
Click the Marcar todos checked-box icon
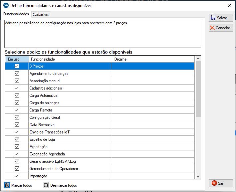pos(7,185)
